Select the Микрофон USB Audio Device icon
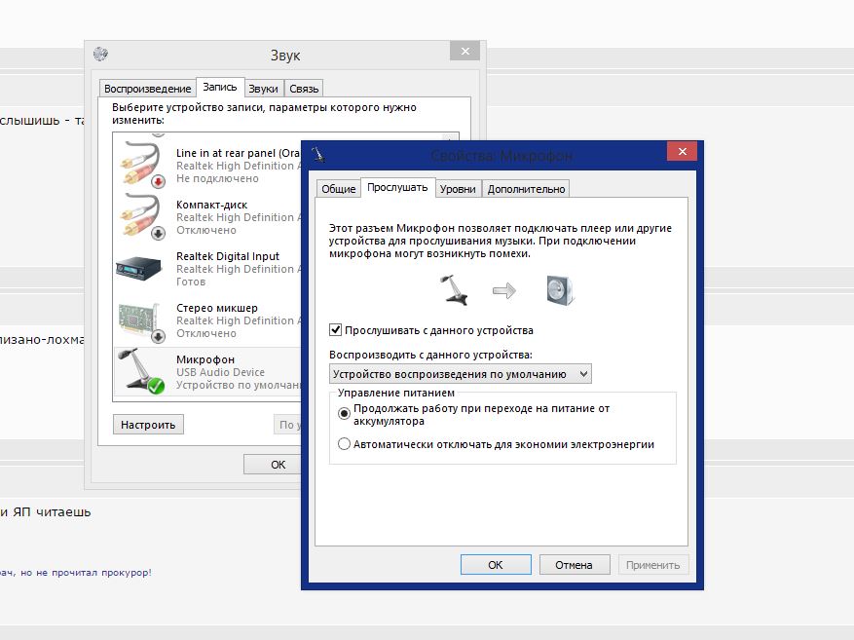Screen dimensions: 854x640 (141, 371)
